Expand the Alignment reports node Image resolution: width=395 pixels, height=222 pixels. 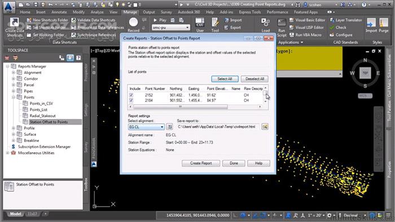(14, 73)
